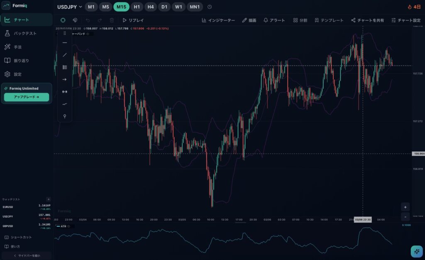Go to the 振り返り sidebar item
Screen dimensions: 425x260
22,61
